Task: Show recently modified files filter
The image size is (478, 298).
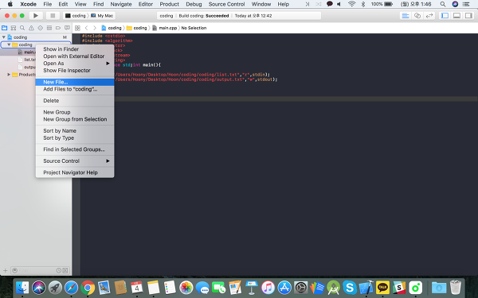Action: tap(59, 270)
